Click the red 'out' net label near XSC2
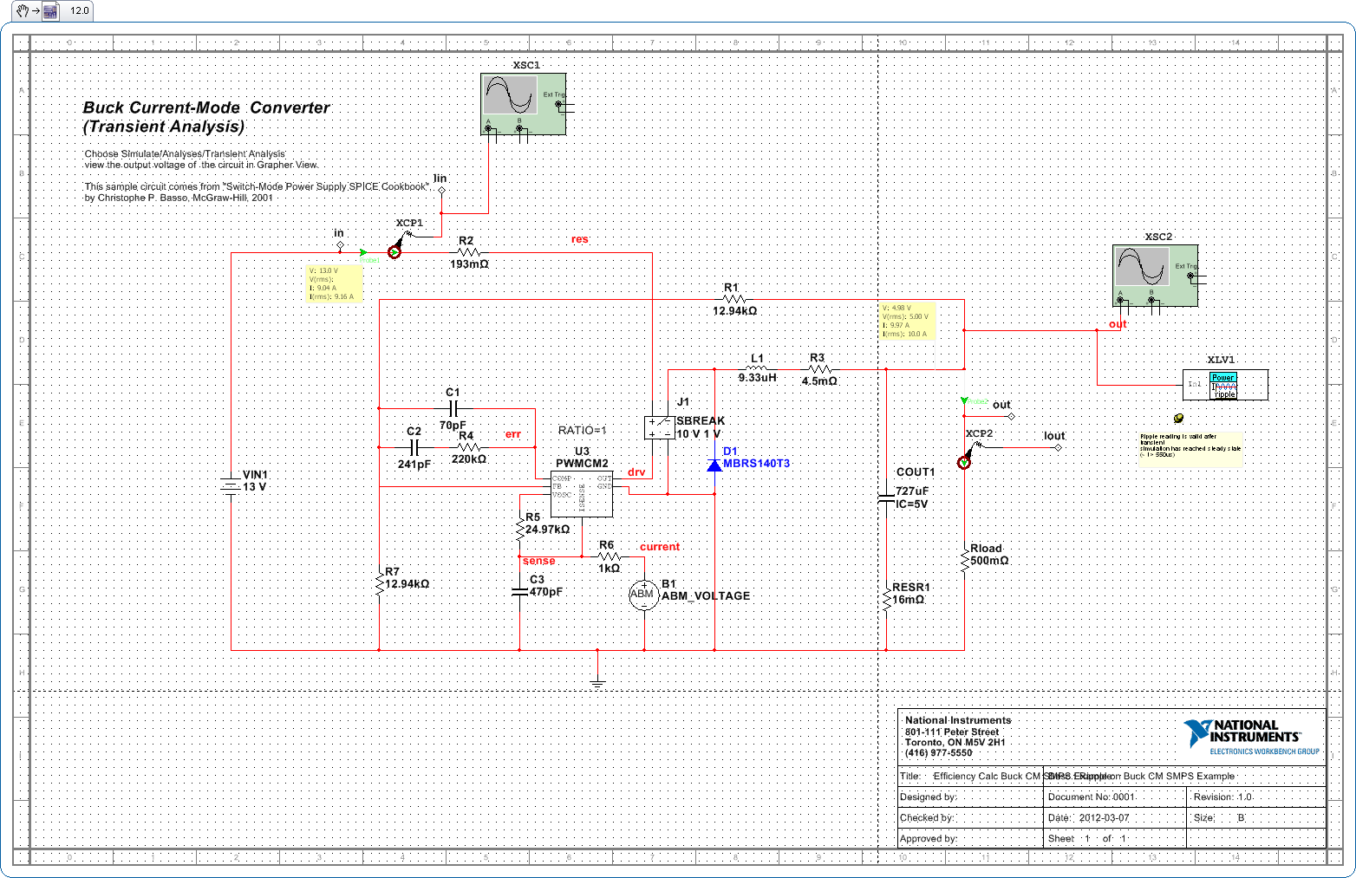1356x878 pixels. pyautogui.click(x=1118, y=324)
